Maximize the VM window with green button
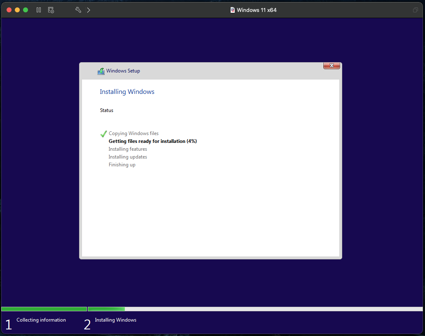This screenshot has width=425, height=336. point(26,10)
